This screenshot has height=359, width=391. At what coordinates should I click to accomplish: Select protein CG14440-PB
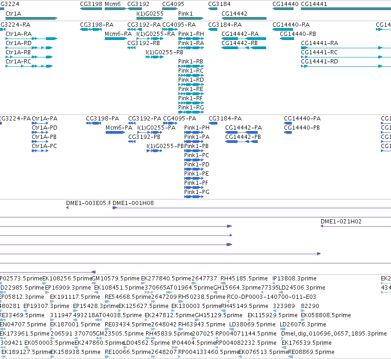pyautogui.click(x=288, y=132)
